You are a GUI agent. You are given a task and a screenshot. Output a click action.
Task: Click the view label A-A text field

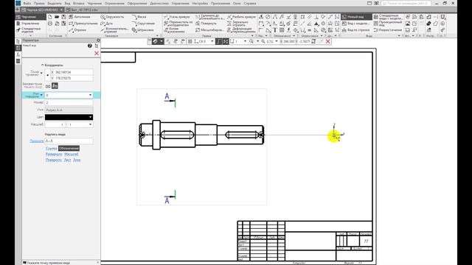(x=69, y=141)
